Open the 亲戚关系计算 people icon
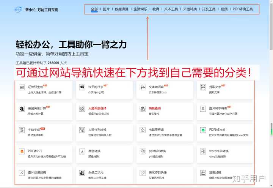 (x=22, y=109)
